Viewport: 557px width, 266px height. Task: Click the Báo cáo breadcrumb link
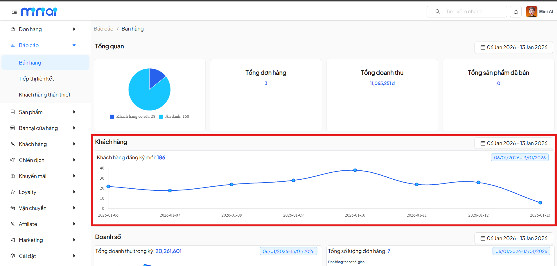point(103,29)
